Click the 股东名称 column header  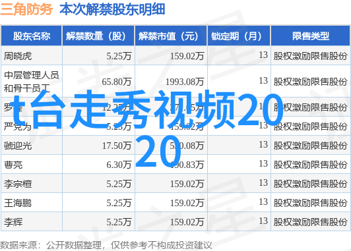click(32, 36)
